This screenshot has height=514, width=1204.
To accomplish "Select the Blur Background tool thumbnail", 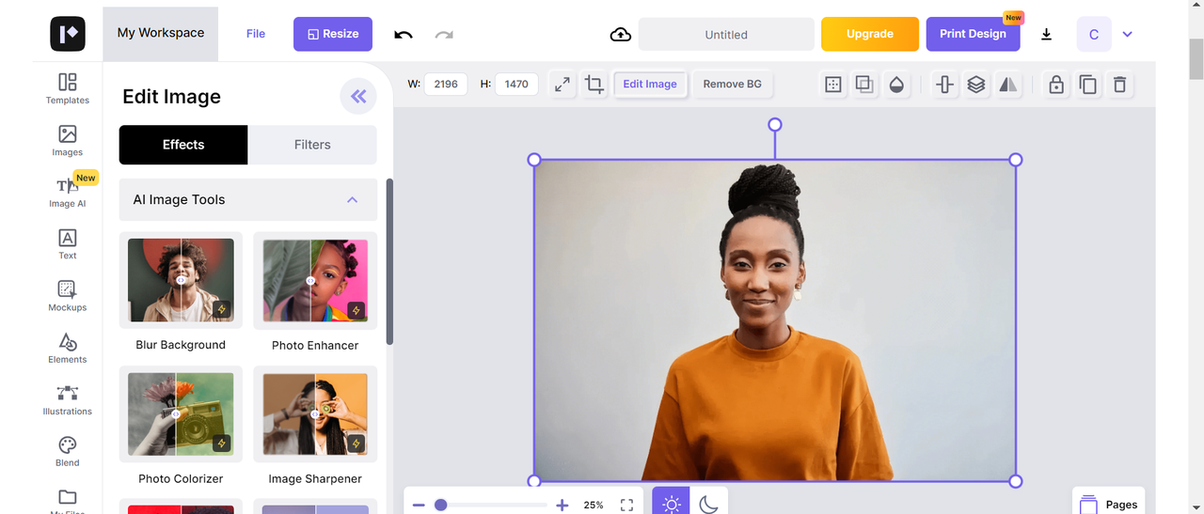I will (181, 281).
